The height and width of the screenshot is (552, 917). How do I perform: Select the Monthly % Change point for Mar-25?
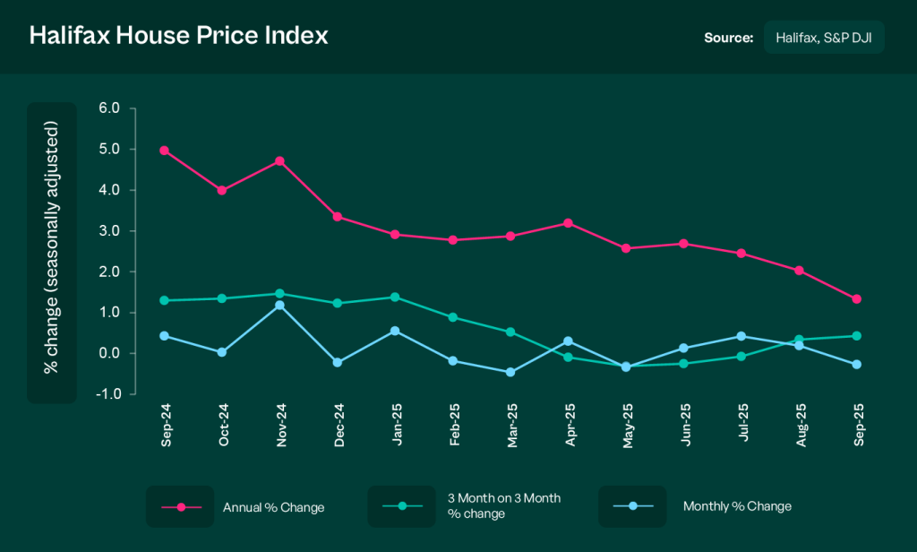[x=510, y=372]
